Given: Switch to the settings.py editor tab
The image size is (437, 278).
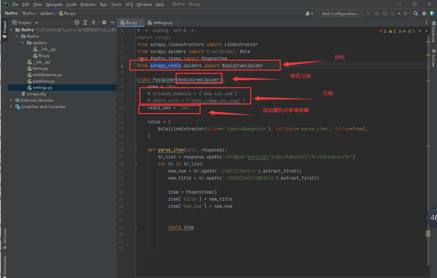Looking at the screenshot, I should click(x=163, y=22).
